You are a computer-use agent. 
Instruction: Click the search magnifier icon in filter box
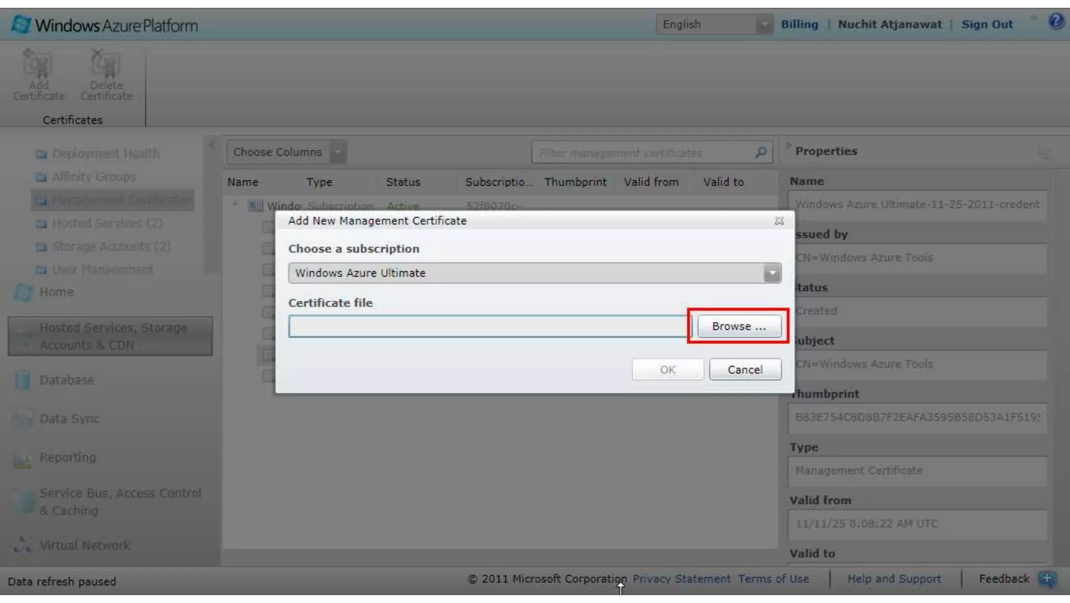pyautogui.click(x=761, y=152)
